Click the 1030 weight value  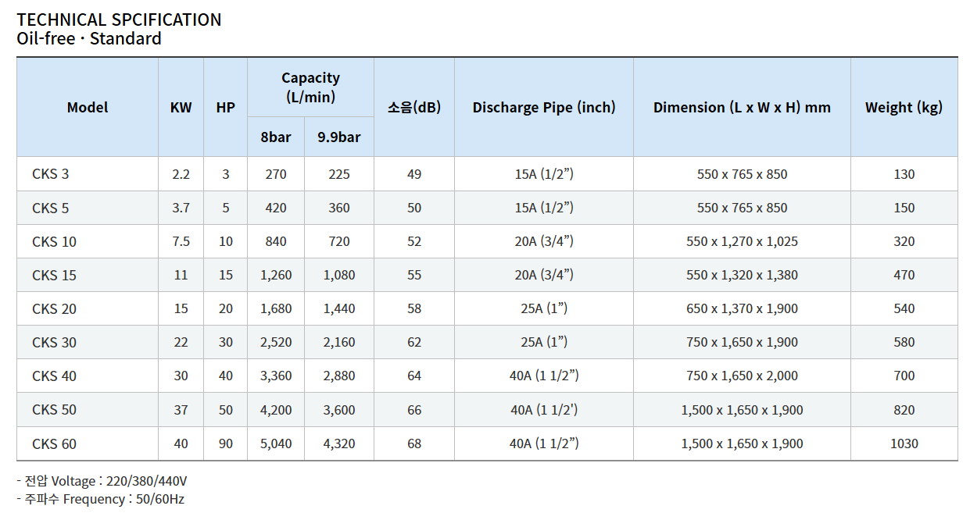[x=904, y=443]
